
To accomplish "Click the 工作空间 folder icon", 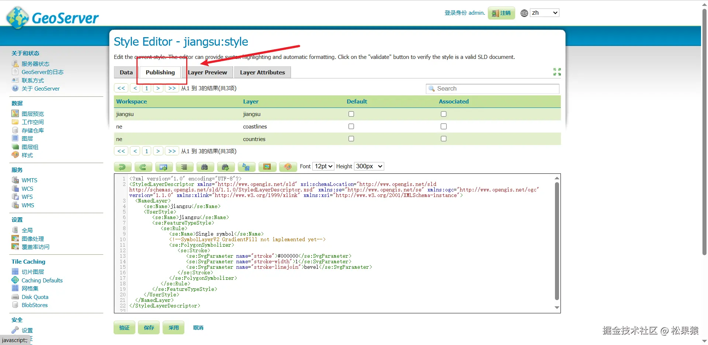I will coord(15,122).
